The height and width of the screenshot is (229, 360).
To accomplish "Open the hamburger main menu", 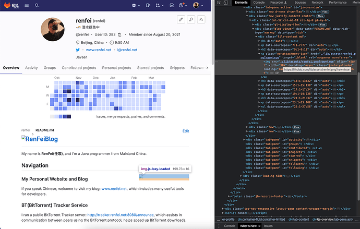I will pyautogui.click(x=27, y=5).
